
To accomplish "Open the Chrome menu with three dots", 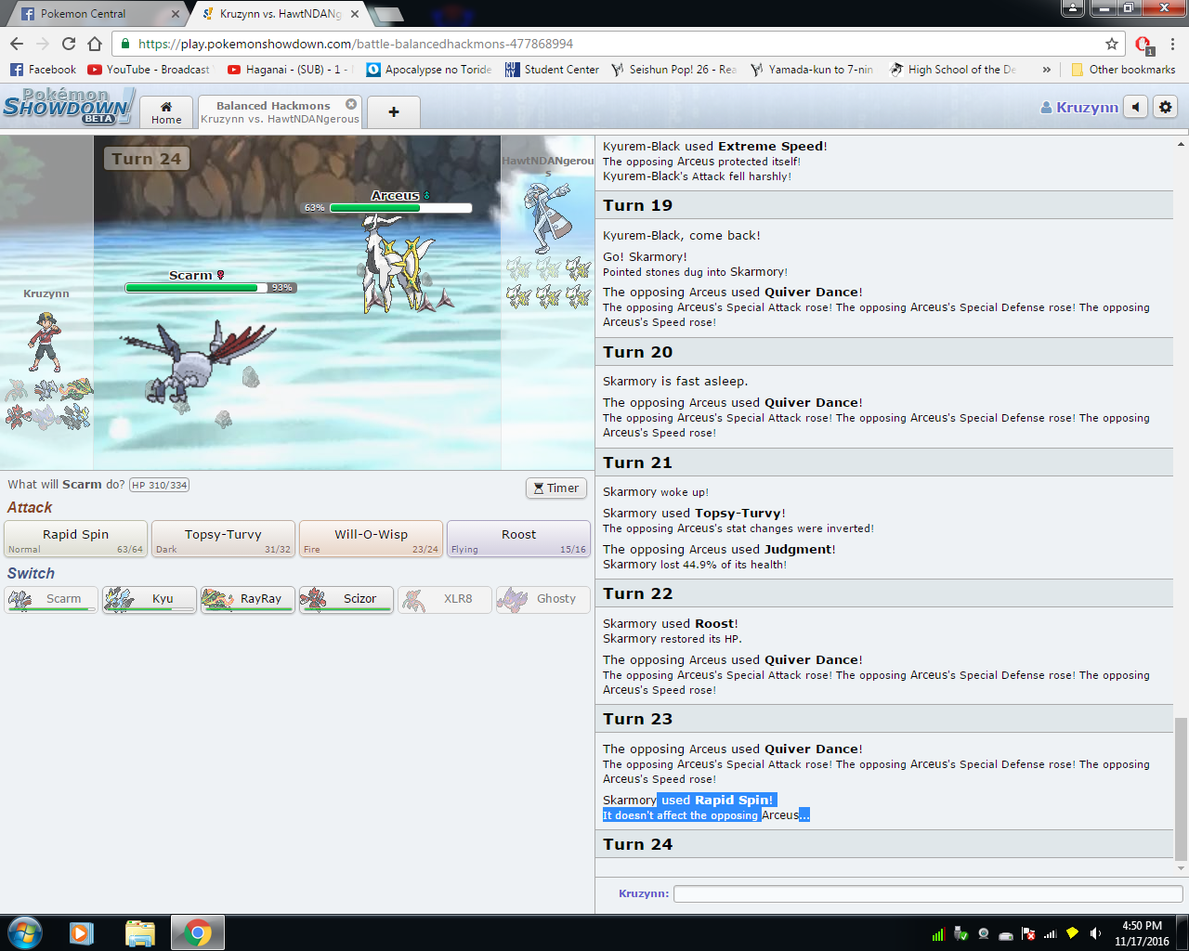I will (1172, 44).
